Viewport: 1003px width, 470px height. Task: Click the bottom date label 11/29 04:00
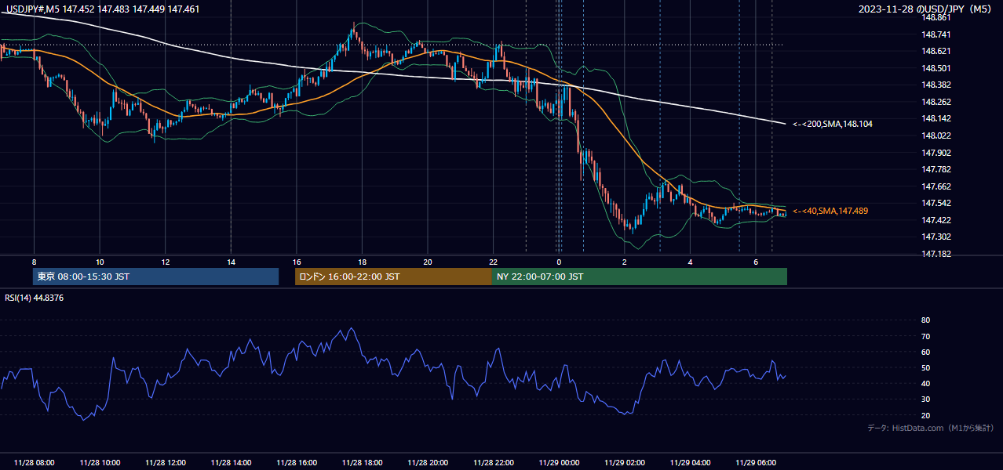click(x=690, y=463)
